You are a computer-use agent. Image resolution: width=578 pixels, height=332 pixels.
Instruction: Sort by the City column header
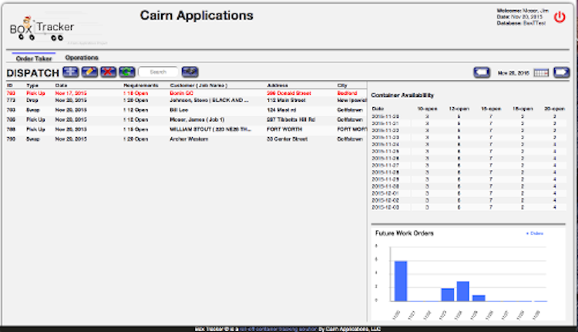(342, 86)
